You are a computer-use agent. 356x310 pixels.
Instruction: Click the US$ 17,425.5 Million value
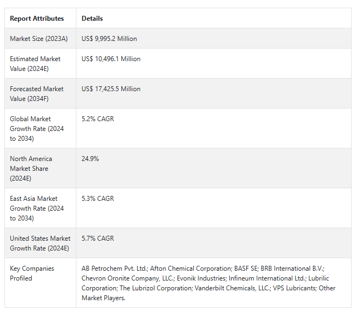pos(111,89)
